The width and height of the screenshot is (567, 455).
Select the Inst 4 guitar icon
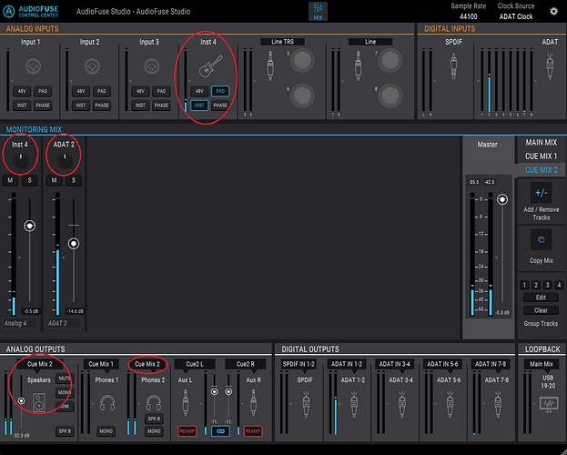coord(211,66)
